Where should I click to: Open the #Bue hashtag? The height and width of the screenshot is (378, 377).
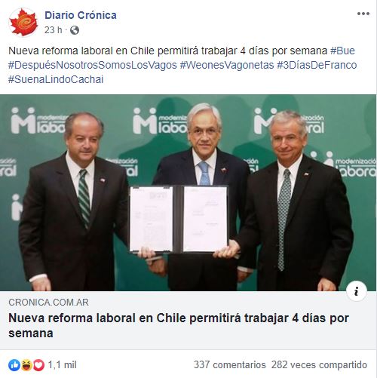[x=342, y=51]
